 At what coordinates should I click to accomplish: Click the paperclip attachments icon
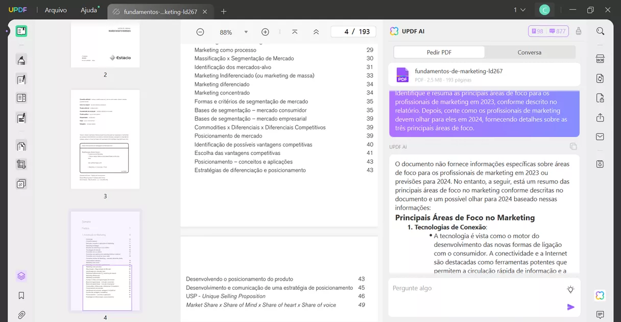(21, 315)
